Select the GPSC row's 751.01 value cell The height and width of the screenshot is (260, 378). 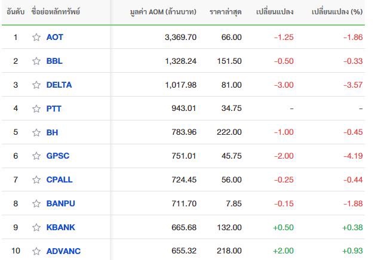coord(184,156)
